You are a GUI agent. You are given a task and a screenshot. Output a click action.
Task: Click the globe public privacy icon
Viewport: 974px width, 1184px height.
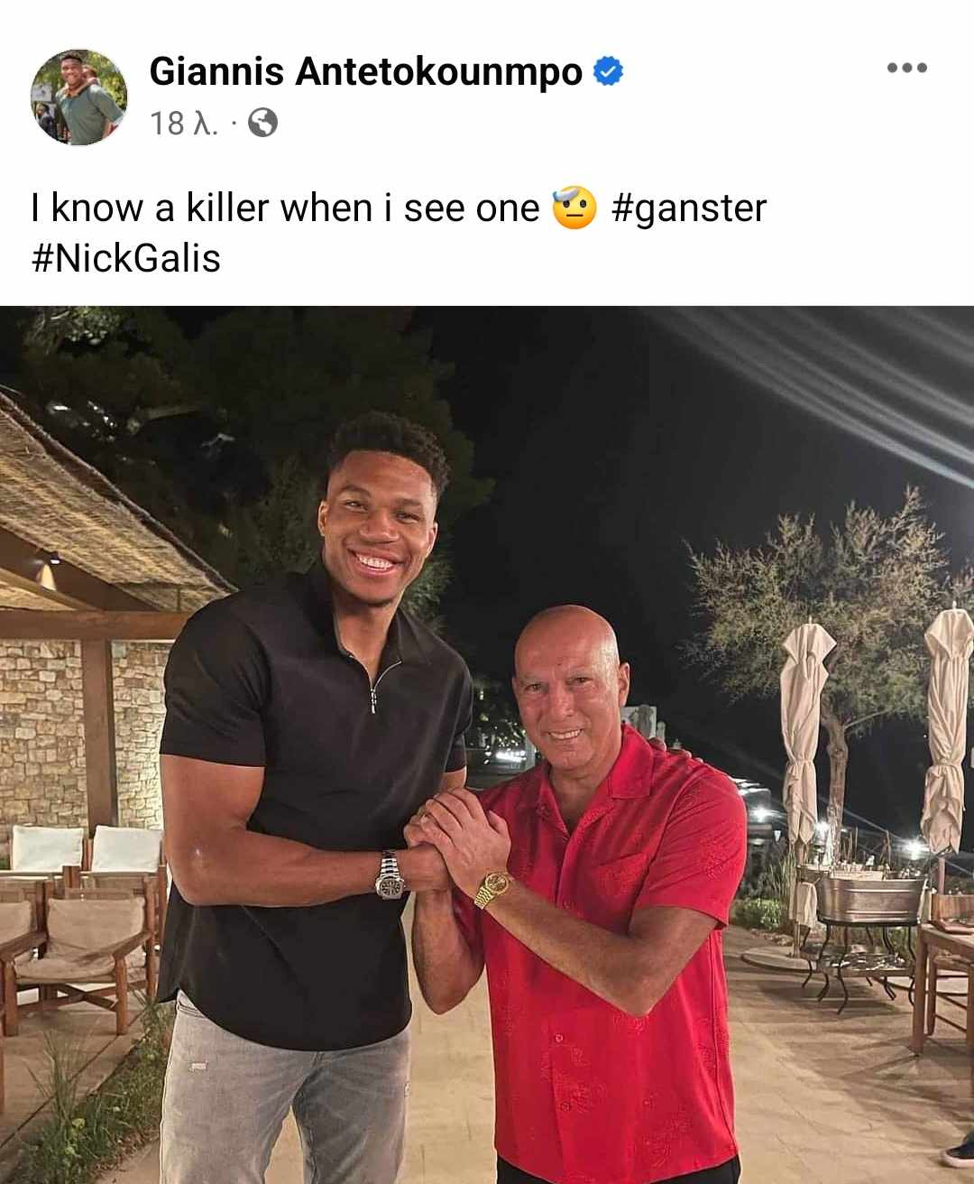[262, 123]
